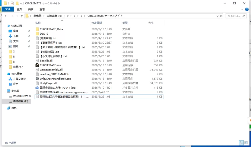This screenshot has height=147, width=251.
Task: Select the readme_CIRCLEMATE.txt file icon
Action: tap(37, 74)
